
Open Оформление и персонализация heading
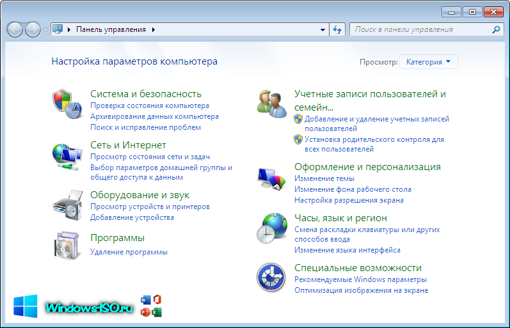pyautogui.click(x=367, y=167)
